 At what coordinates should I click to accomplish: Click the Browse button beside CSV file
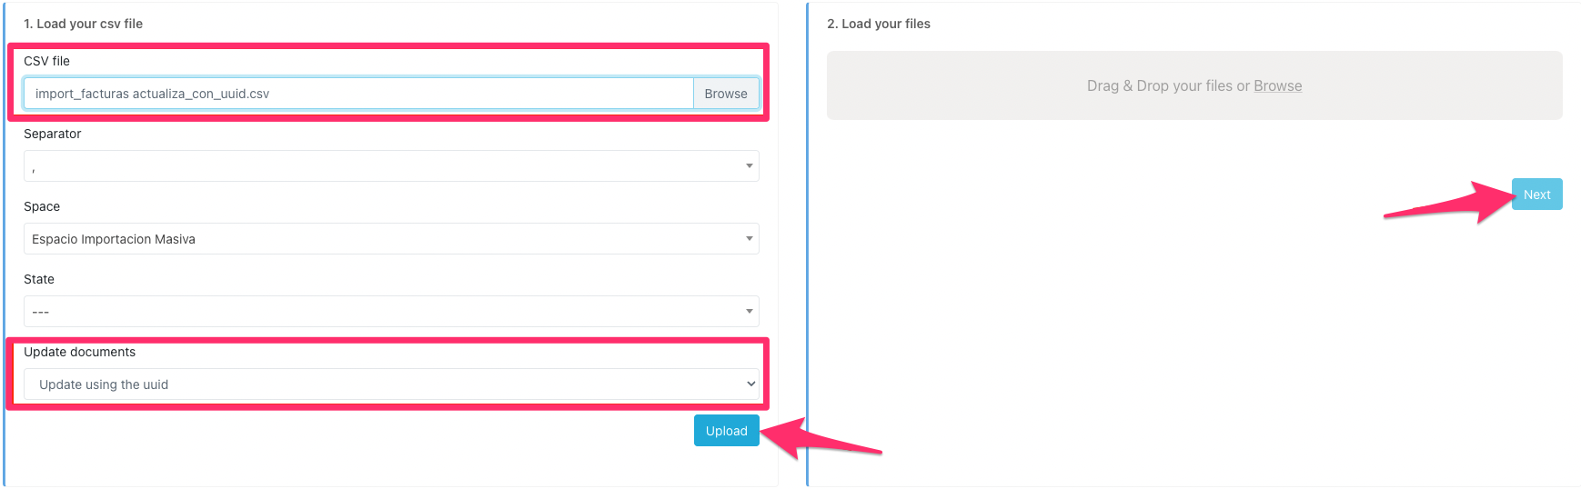coord(725,94)
